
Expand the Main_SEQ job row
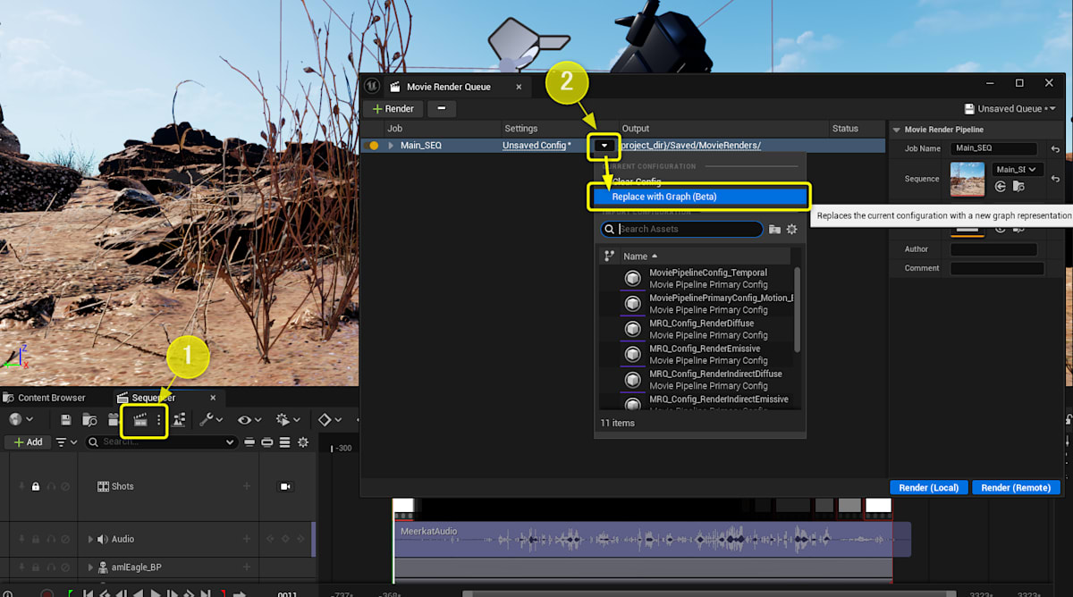[x=390, y=145]
